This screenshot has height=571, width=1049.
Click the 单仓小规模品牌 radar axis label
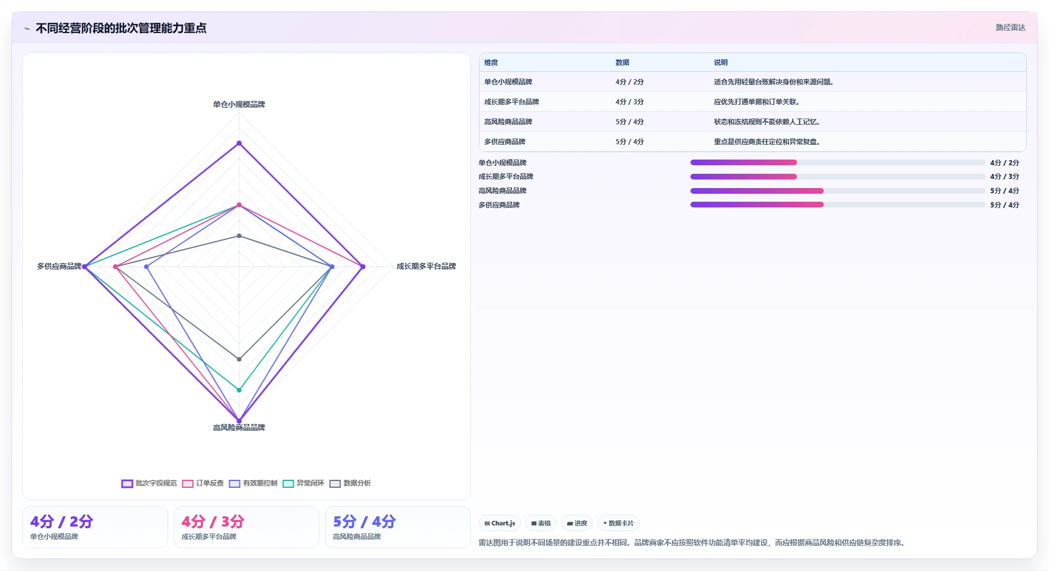[239, 104]
